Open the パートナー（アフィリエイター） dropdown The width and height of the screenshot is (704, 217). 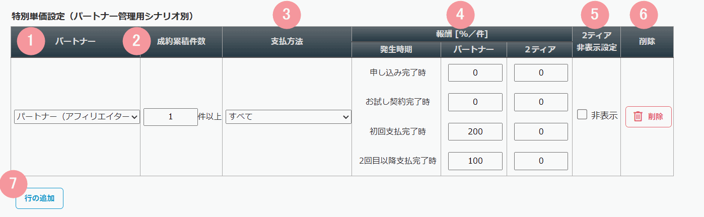77,117
